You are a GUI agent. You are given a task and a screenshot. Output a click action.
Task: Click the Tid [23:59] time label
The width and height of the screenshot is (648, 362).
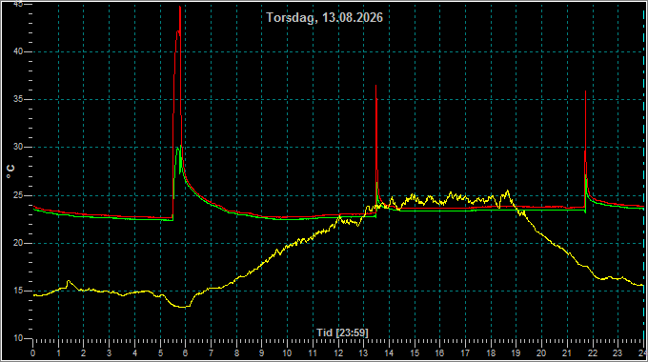click(342, 332)
